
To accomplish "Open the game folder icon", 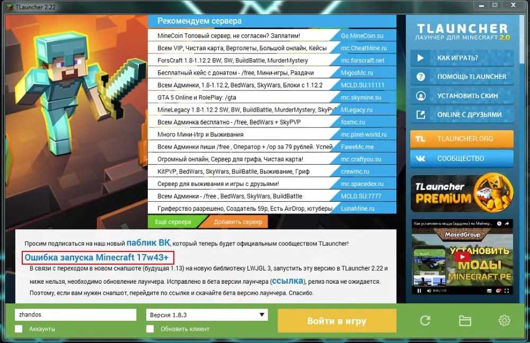I will [465, 320].
